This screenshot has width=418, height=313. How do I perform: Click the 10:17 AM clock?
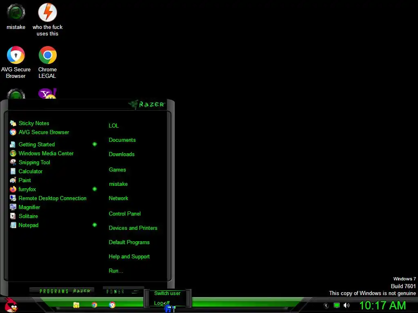(x=382, y=305)
